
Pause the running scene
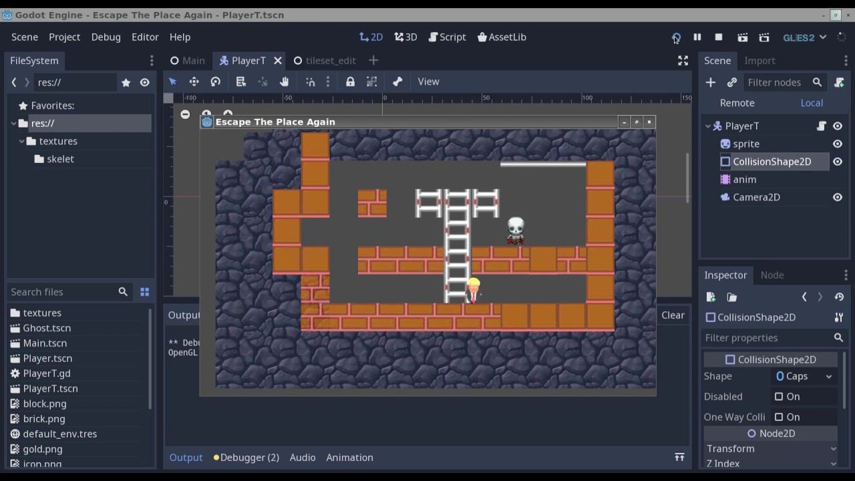[697, 37]
